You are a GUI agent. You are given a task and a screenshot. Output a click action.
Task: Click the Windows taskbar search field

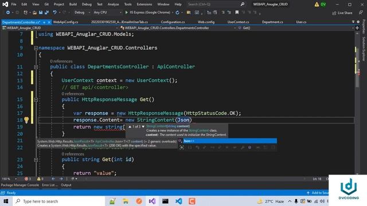point(58,201)
